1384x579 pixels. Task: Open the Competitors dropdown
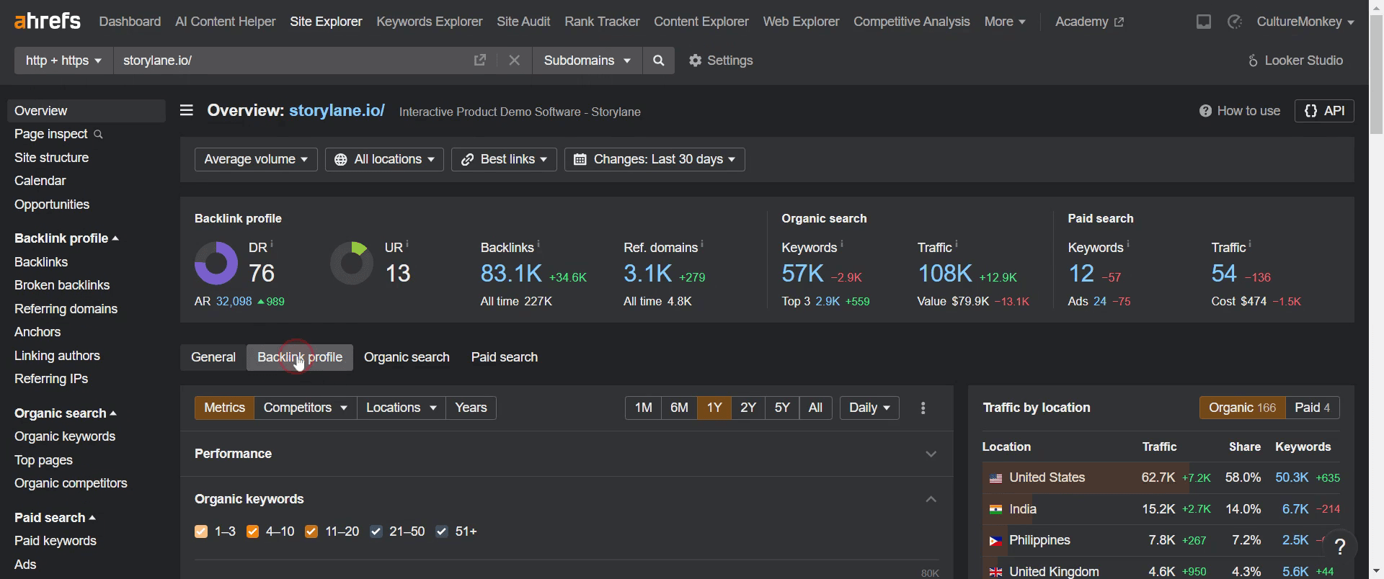click(x=306, y=408)
